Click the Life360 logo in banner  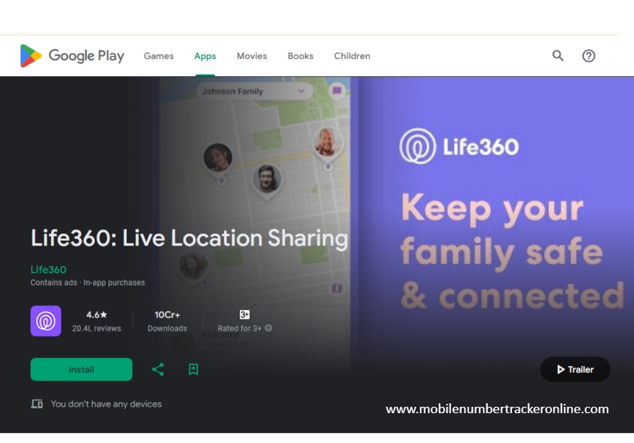(460, 147)
